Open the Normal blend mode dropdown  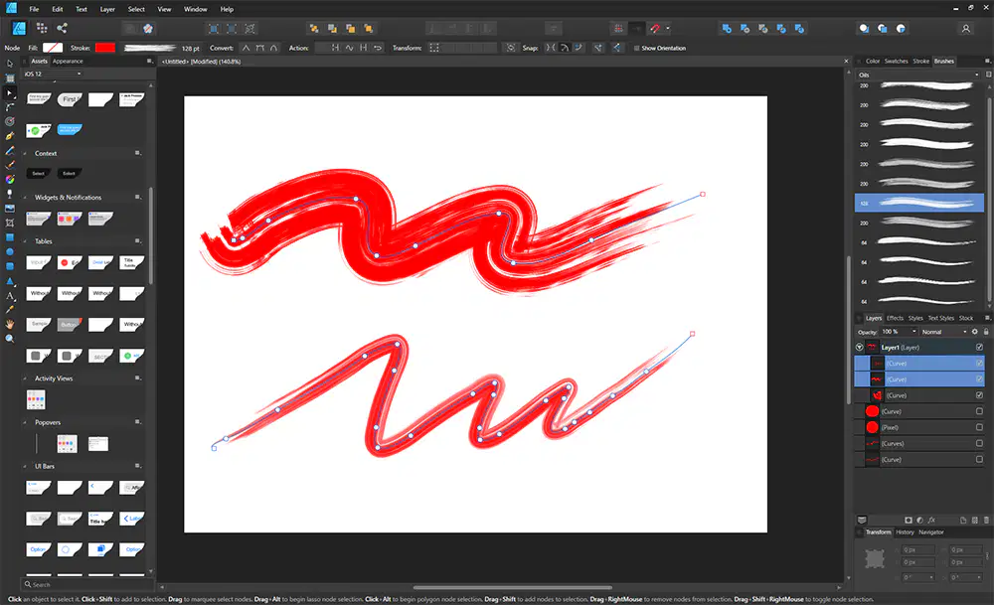(944, 332)
